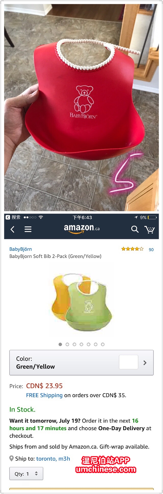Select the last image carousel dot
Image resolution: width=163 pixels, height=494 pixels.
(103, 344)
